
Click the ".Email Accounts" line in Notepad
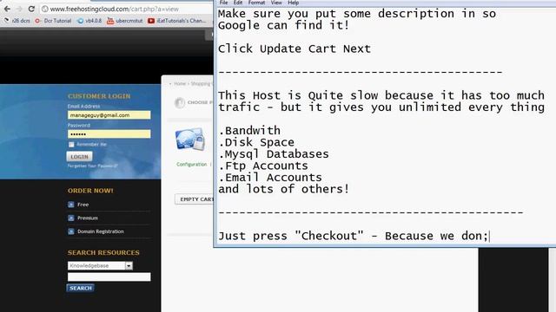[x=270, y=177]
